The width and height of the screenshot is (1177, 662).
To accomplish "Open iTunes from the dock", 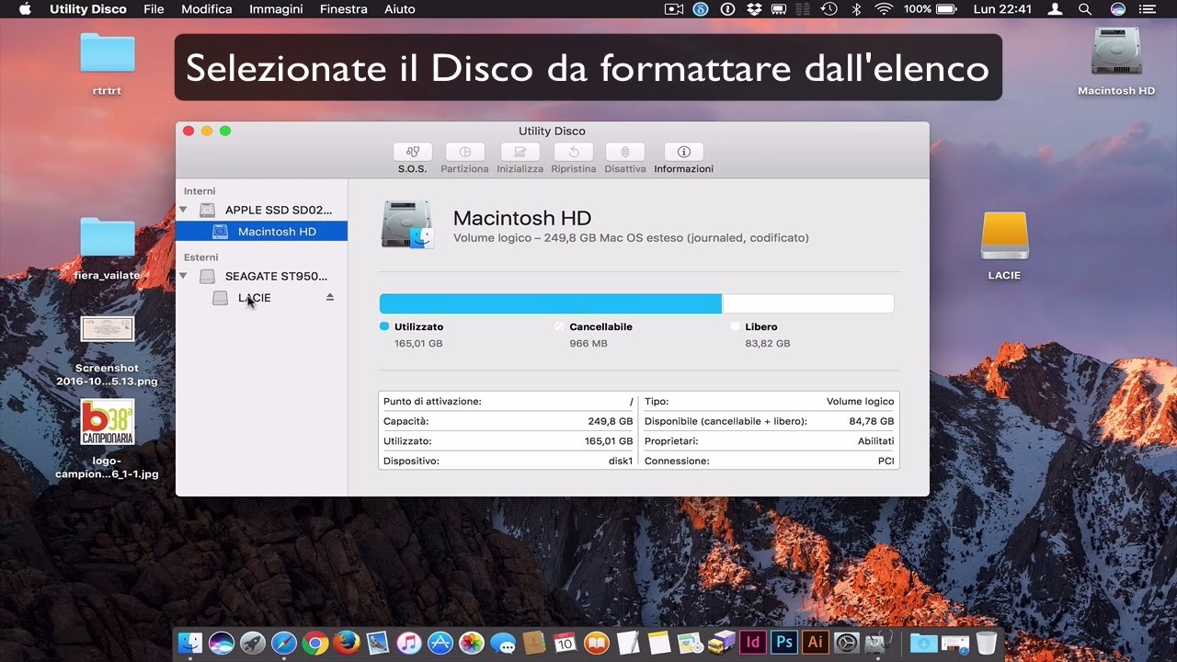I will pos(409,642).
